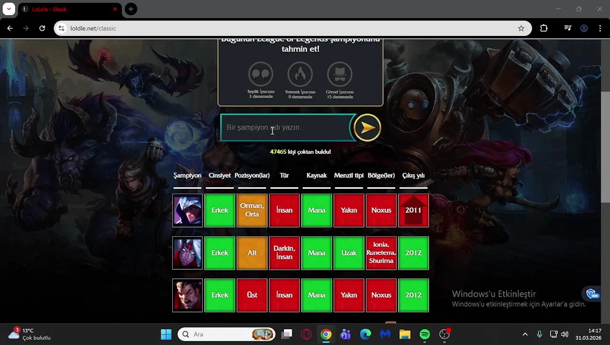Click the site information icon in address bar
This screenshot has height=345, width=610.
coord(61,28)
